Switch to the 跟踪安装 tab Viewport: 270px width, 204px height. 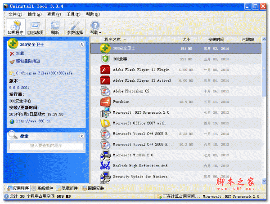click(x=93, y=188)
